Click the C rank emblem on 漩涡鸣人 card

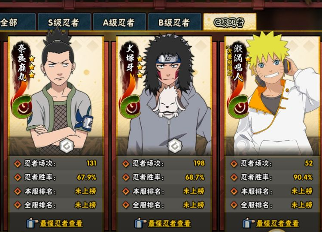click(x=238, y=106)
